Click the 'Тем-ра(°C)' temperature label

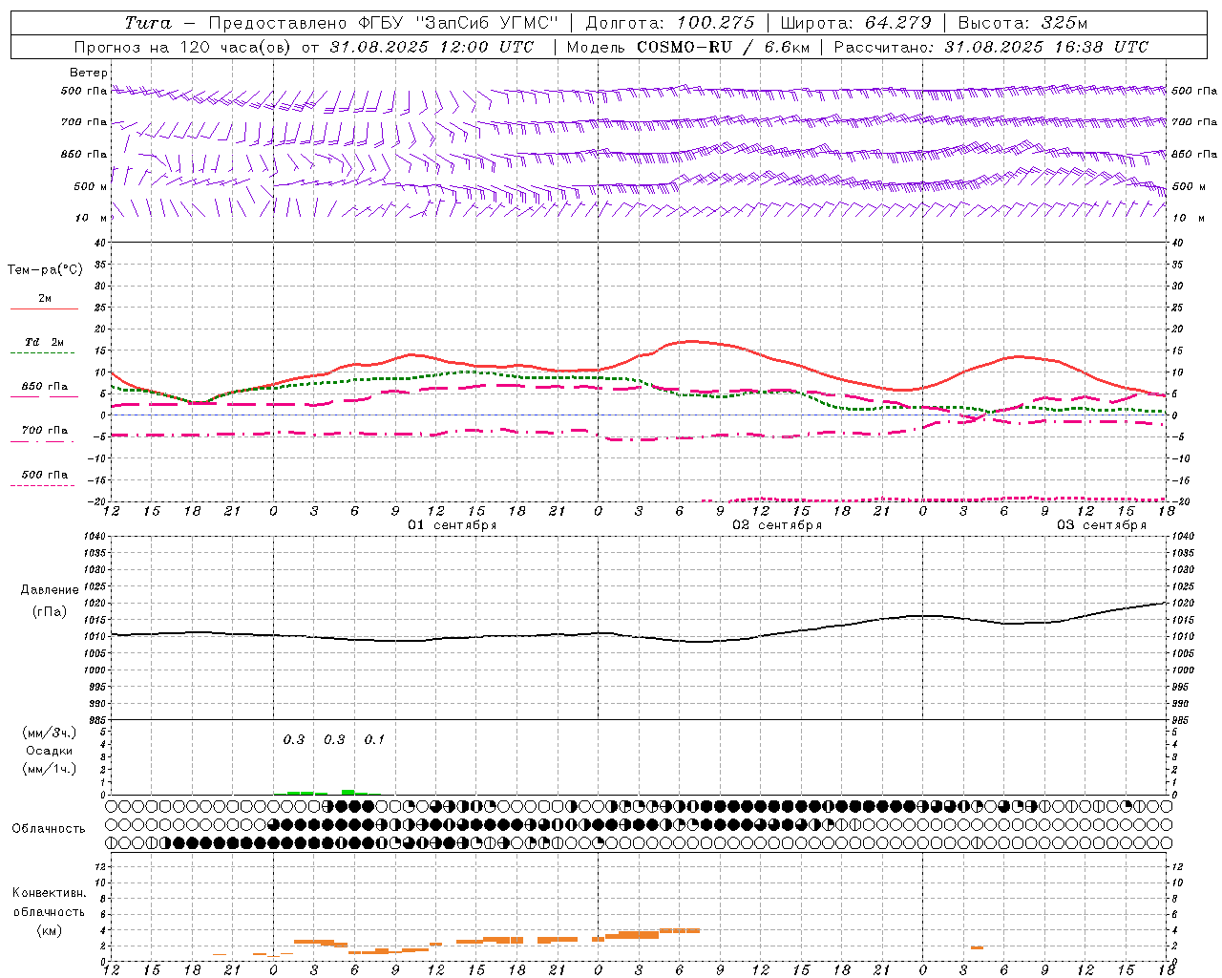click(x=45, y=270)
